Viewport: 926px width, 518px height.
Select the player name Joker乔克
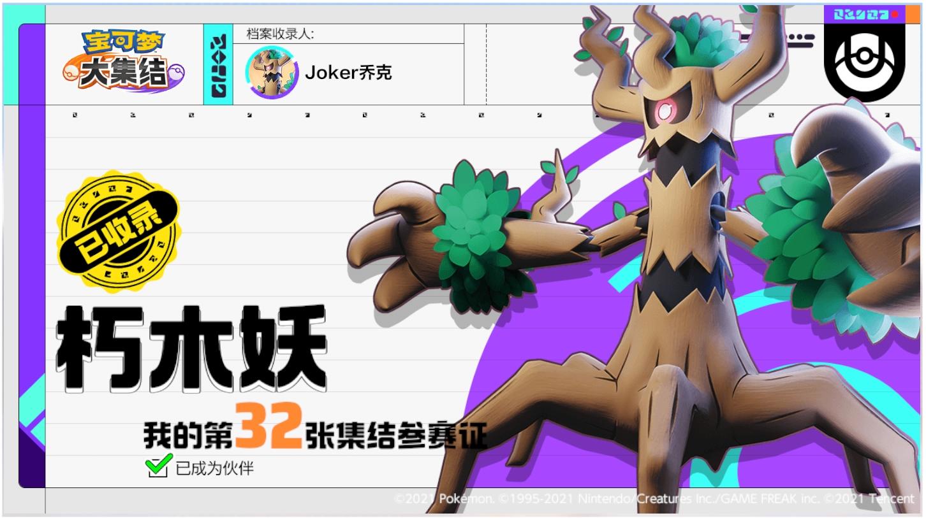(x=348, y=73)
